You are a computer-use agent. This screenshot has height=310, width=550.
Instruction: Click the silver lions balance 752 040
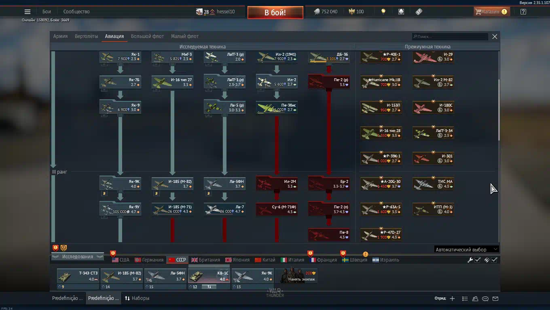326,12
